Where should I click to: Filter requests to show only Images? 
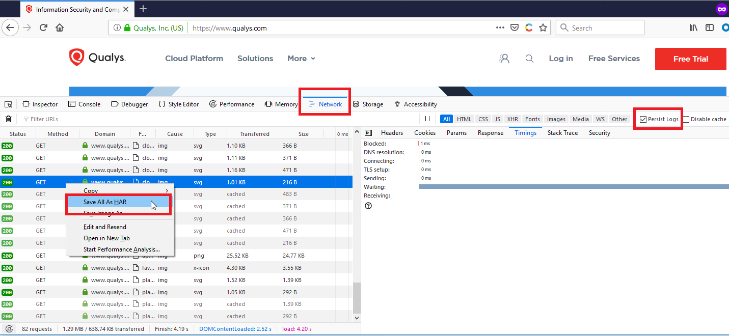pos(556,119)
